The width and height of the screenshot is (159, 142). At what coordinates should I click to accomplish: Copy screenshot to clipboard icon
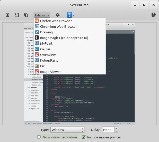pyautogui.click(x=26, y=15)
